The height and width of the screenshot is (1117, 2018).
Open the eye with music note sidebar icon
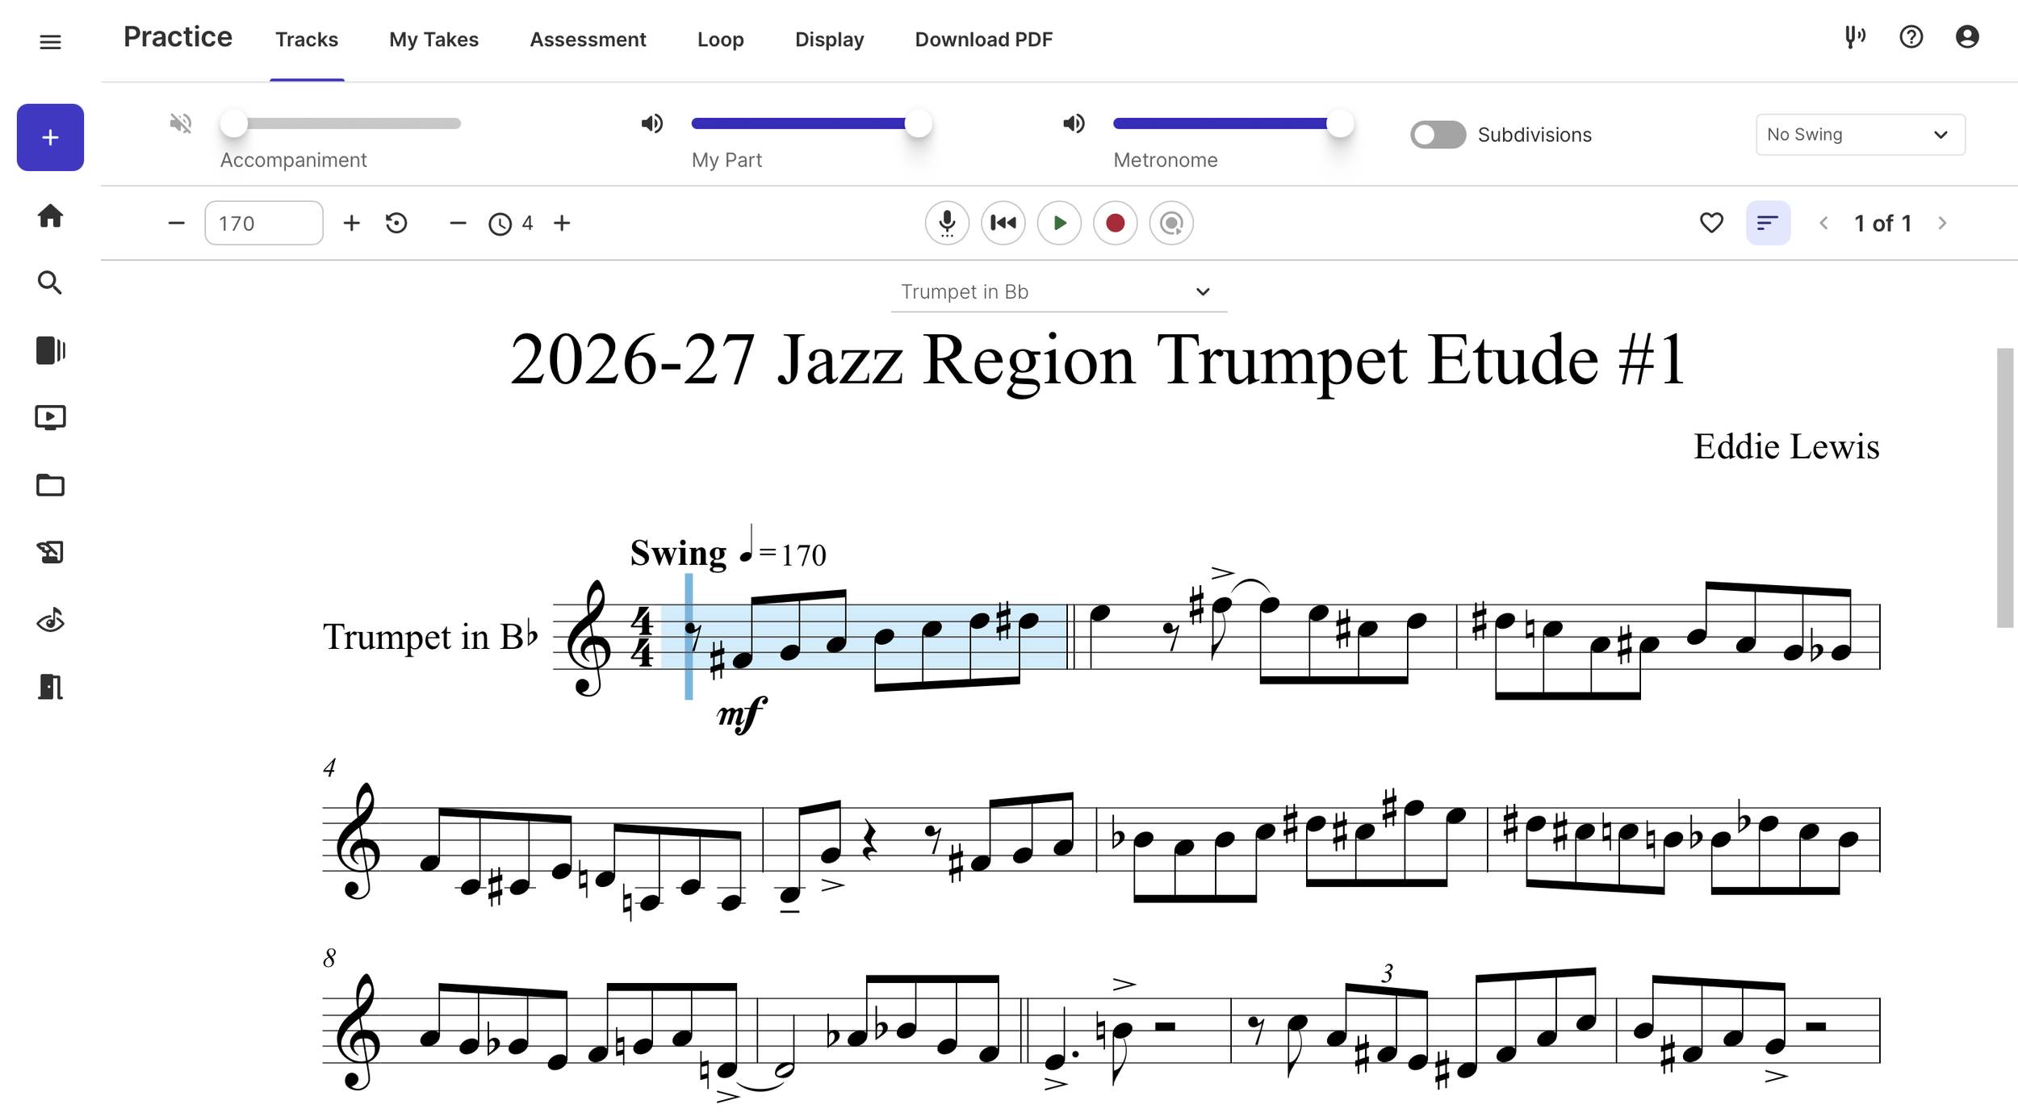point(50,620)
